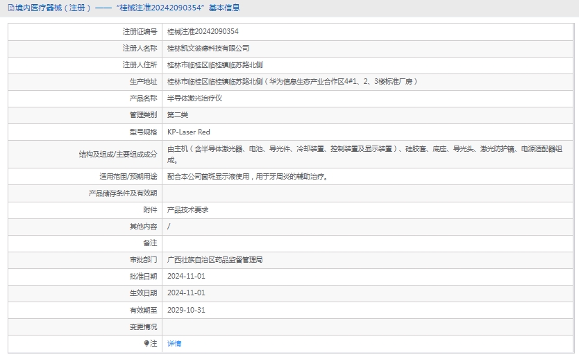Click the attachment value 产品技术要求
579x357 pixels.
point(187,209)
